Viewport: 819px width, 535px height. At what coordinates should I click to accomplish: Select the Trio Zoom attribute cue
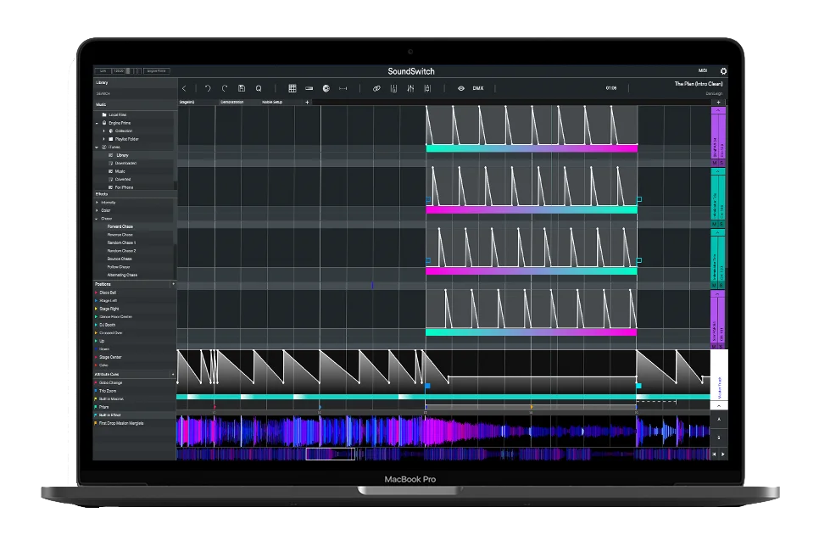tap(108, 391)
